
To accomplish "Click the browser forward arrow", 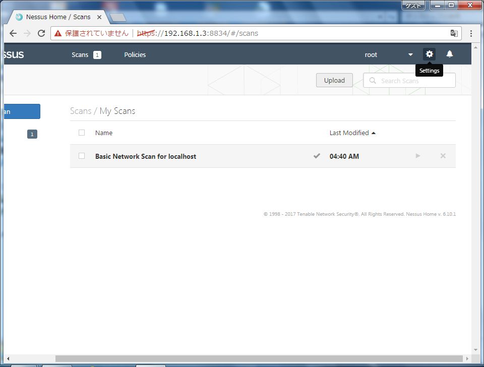I will 27,33.
